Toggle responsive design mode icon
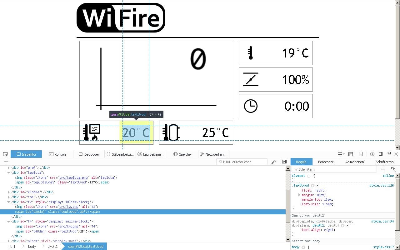Screen dimensions: 400x250 (x=361, y=154)
